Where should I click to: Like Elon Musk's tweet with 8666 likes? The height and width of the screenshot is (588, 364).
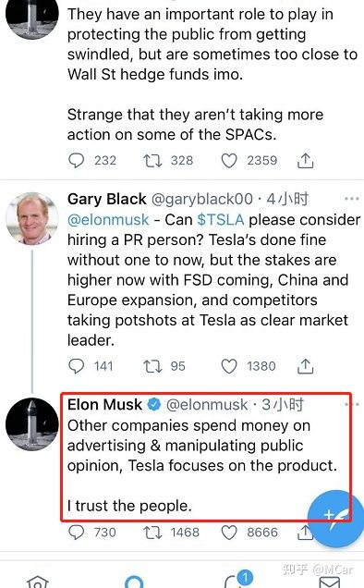(x=229, y=533)
